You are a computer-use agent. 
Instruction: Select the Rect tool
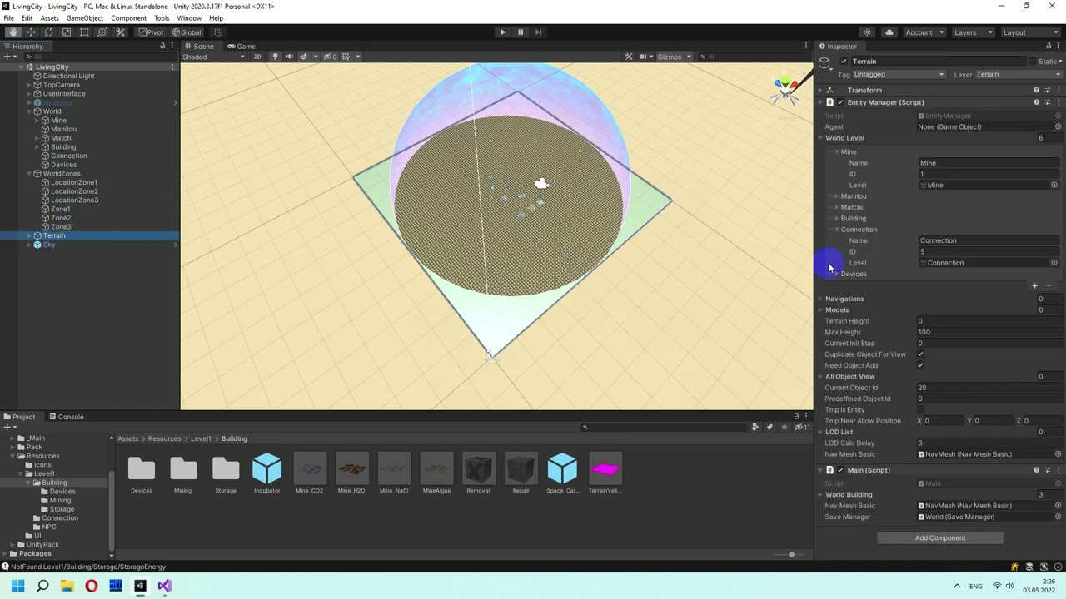[x=84, y=32]
